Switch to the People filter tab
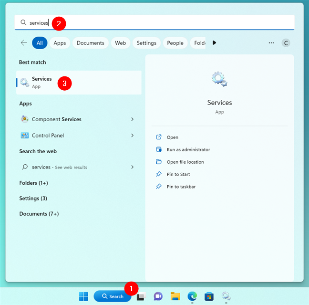The width and height of the screenshot is (309, 305). (175, 43)
